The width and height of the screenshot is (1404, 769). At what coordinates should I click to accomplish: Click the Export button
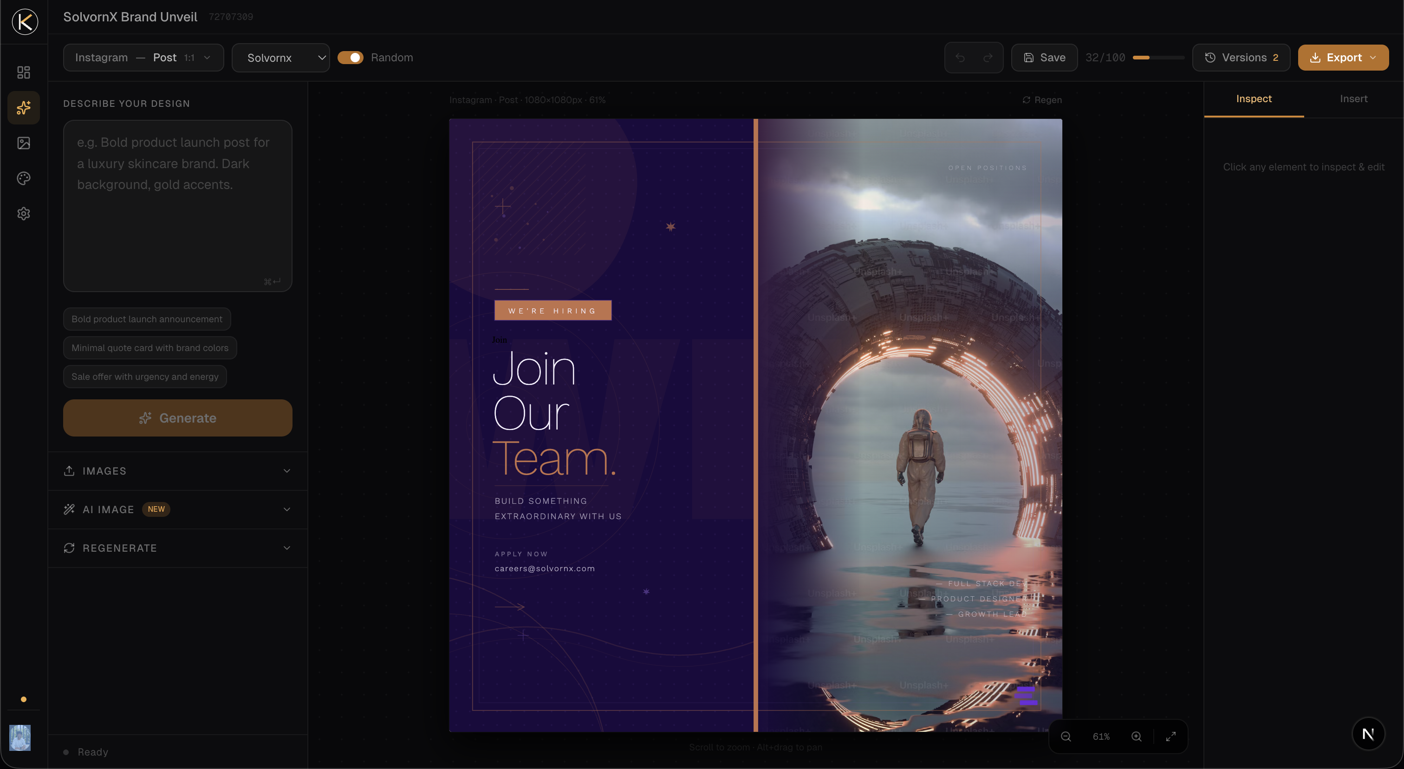click(1343, 58)
